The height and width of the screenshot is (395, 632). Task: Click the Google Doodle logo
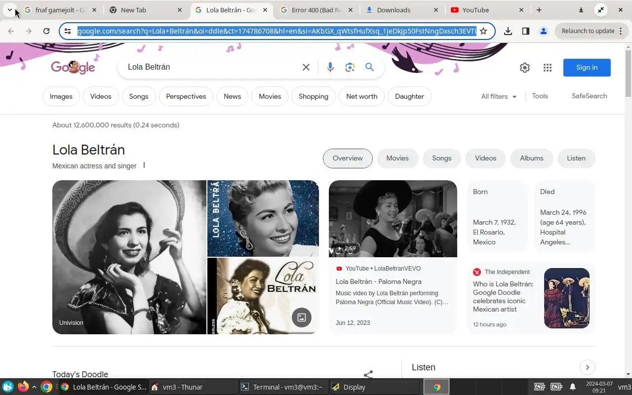[x=73, y=67]
